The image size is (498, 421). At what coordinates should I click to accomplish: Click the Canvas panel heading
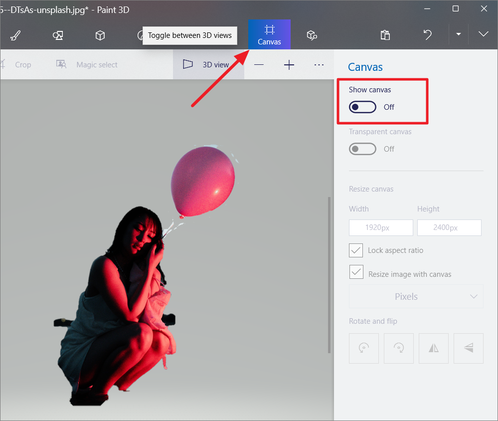coord(365,67)
